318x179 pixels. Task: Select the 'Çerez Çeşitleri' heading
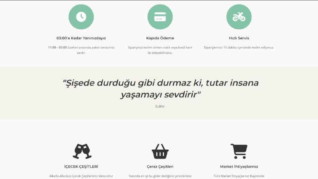(x=160, y=167)
